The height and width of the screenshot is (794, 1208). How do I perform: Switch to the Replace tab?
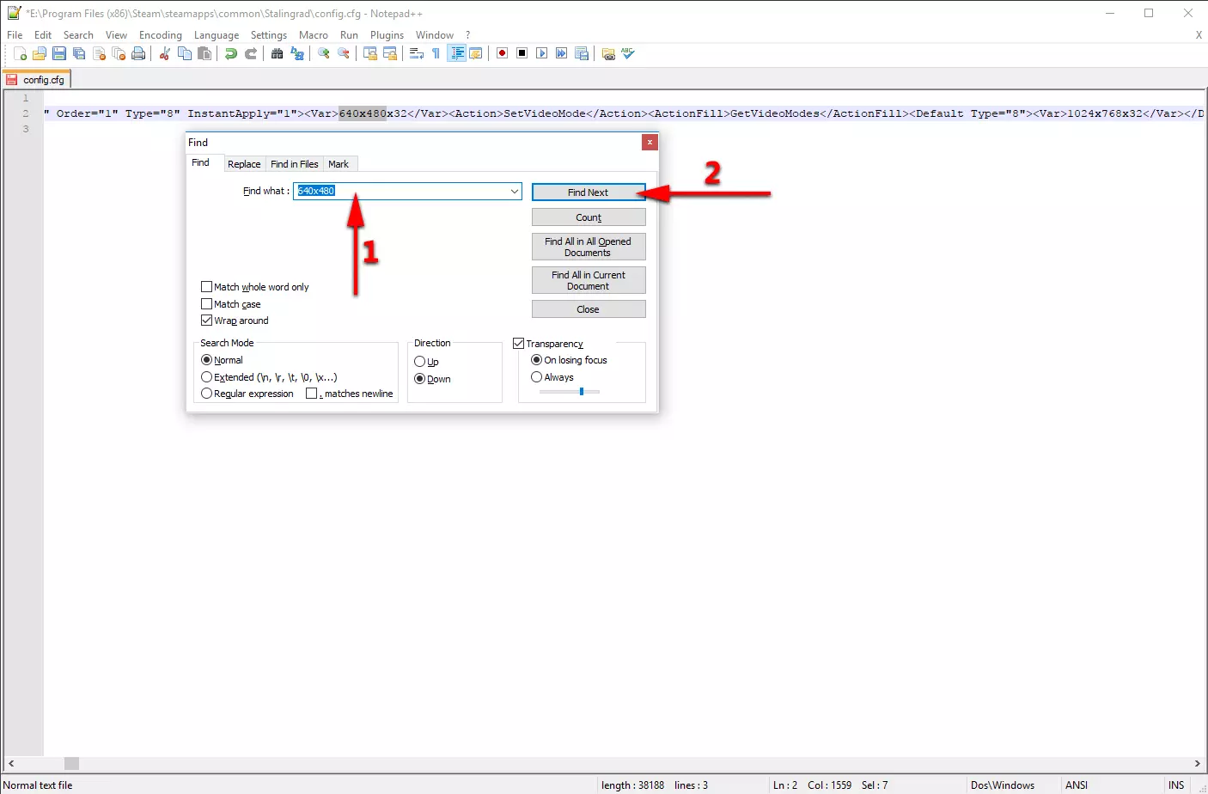coord(244,164)
